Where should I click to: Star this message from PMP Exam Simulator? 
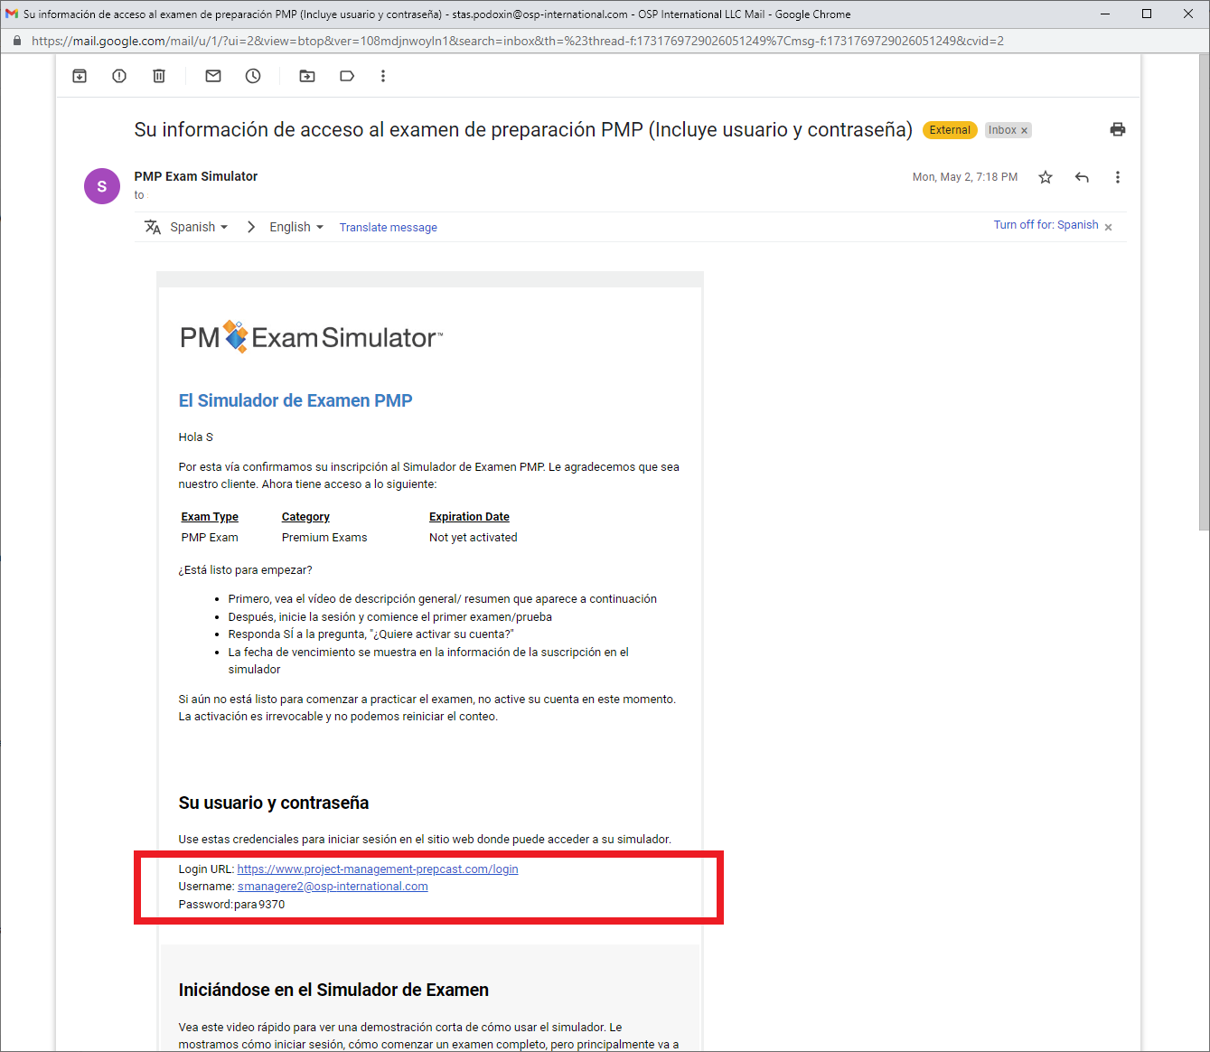[x=1046, y=177]
